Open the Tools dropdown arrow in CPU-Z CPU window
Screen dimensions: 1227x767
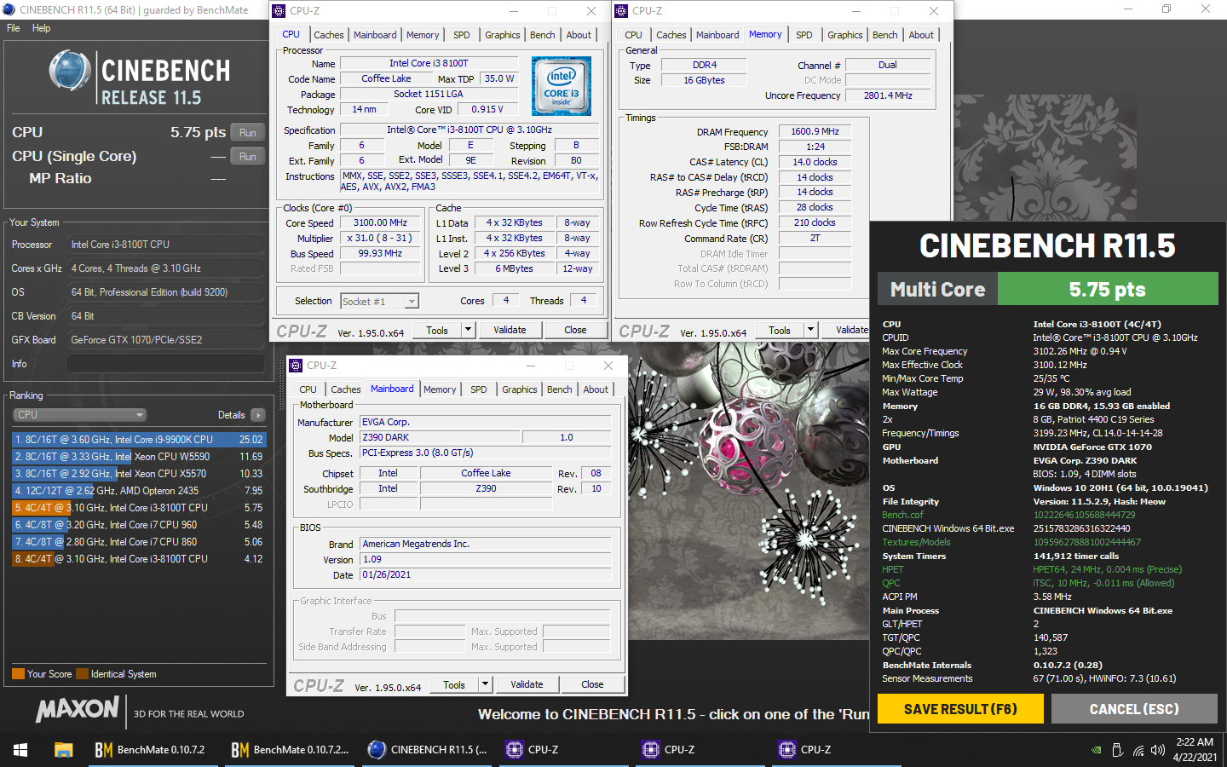point(468,330)
